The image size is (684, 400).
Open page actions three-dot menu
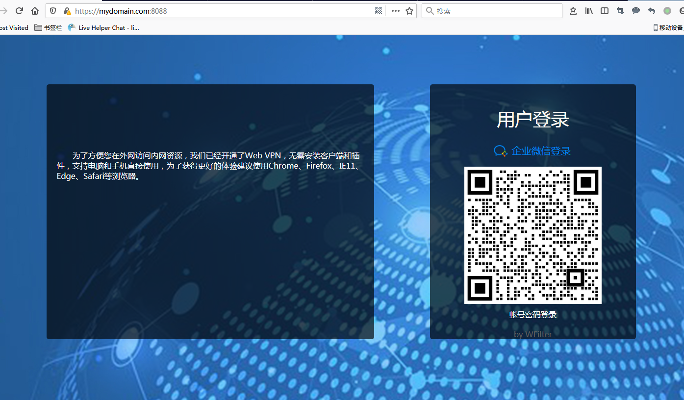click(x=395, y=11)
